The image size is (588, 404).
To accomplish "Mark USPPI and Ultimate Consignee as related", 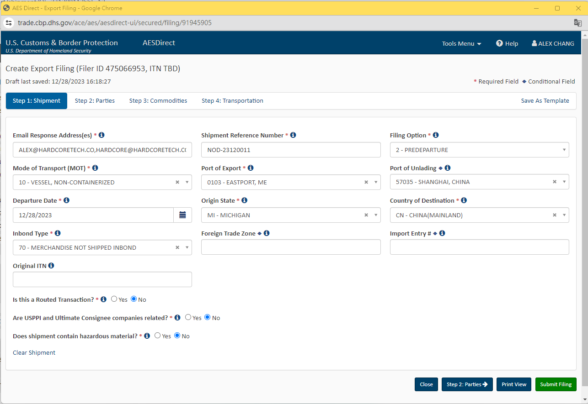I will pos(188,317).
